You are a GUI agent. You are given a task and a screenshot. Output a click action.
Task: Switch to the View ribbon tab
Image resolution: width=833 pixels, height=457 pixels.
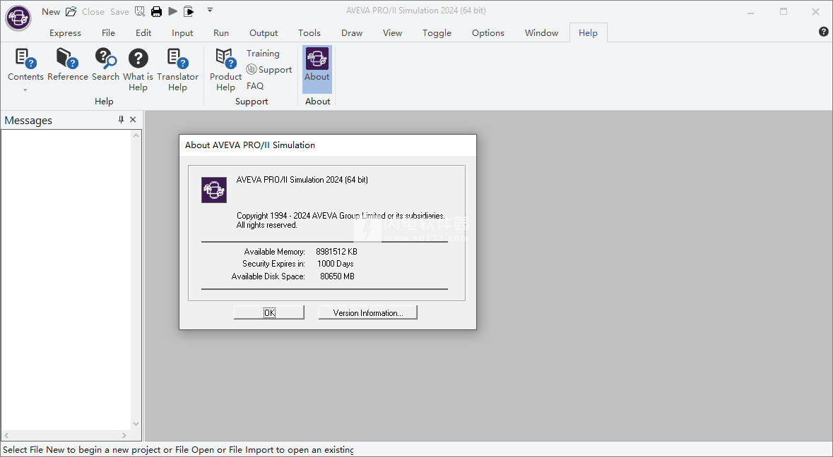tap(393, 33)
